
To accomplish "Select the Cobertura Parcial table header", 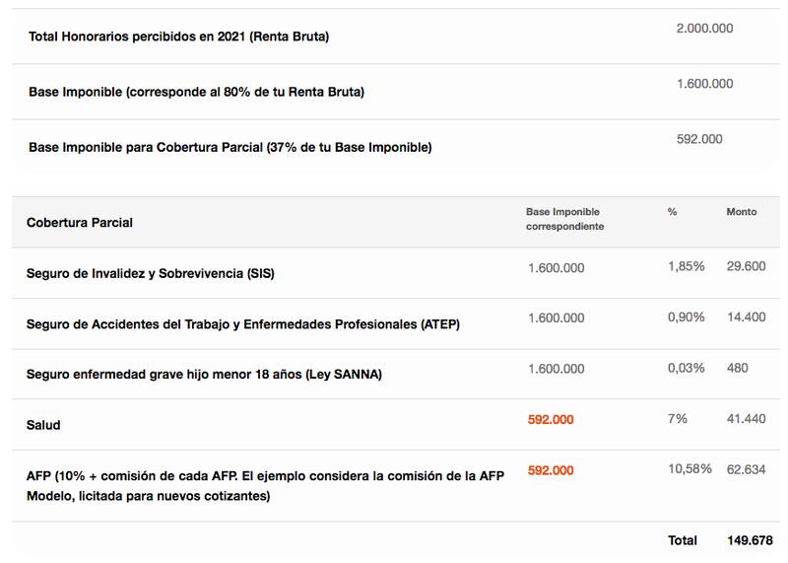I will pyautogui.click(x=80, y=223).
